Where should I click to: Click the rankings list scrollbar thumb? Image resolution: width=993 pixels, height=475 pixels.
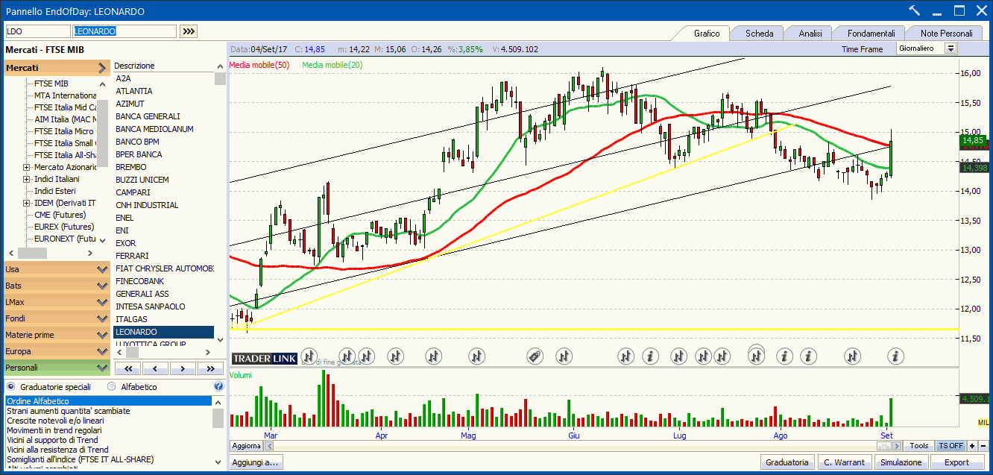218,418
